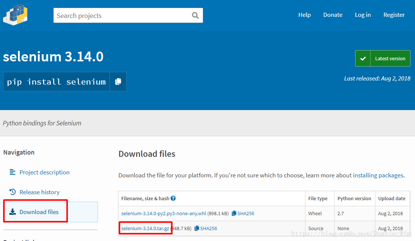Download selenium-3.14.0-py2.py3-none-any.whl
Screen dimensions: 415x241
[163, 213]
